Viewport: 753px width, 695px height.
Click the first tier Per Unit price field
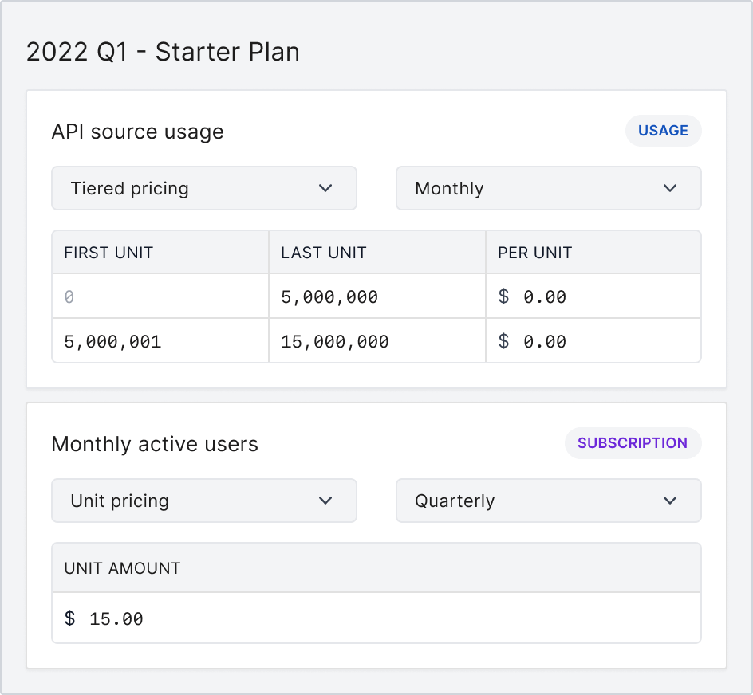pyautogui.click(x=593, y=296)
